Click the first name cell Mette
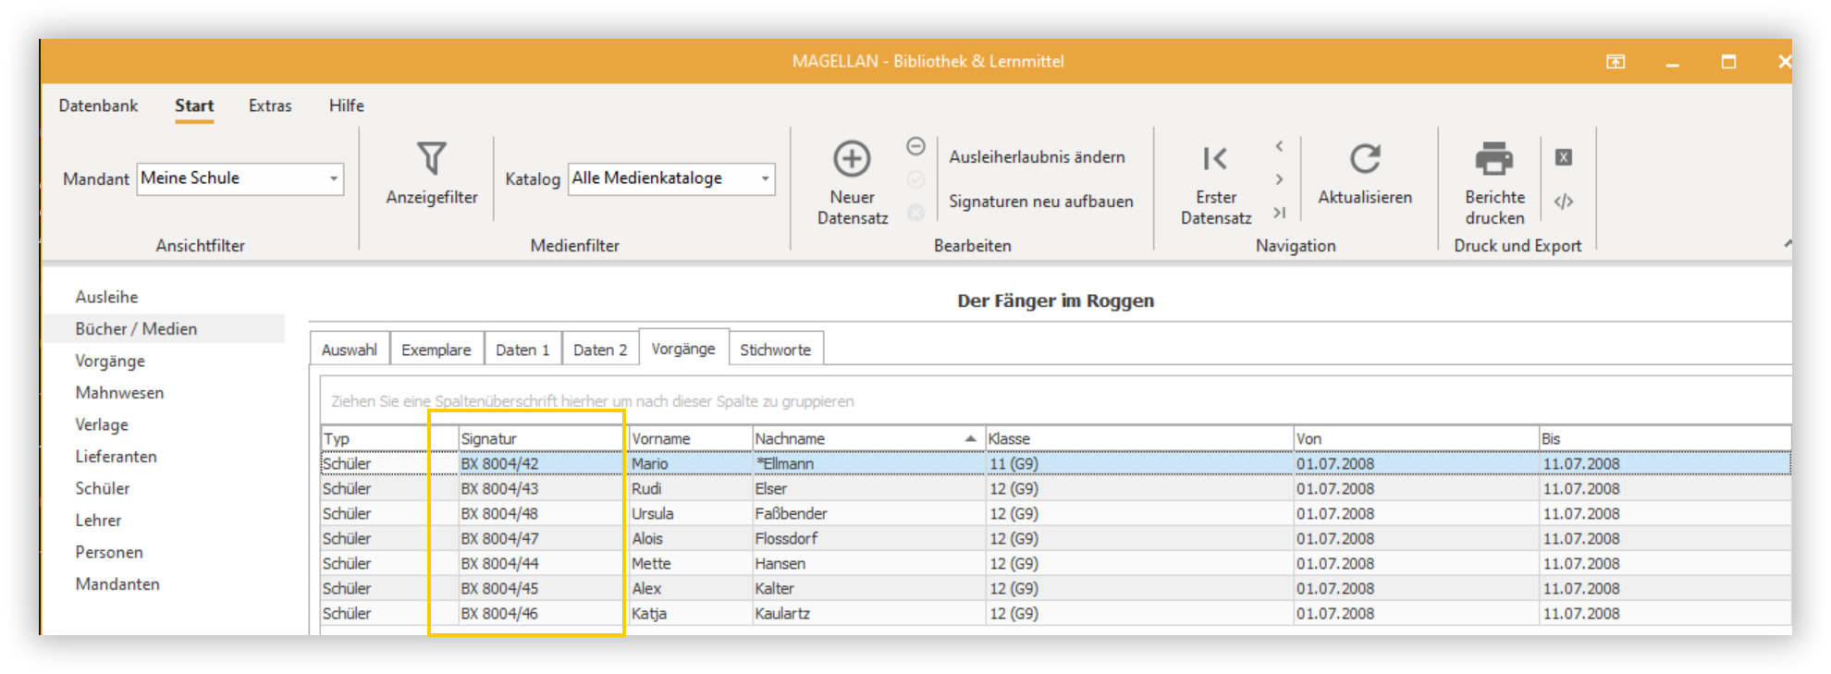Screen dimensions: 1831x674 (691, 563)
